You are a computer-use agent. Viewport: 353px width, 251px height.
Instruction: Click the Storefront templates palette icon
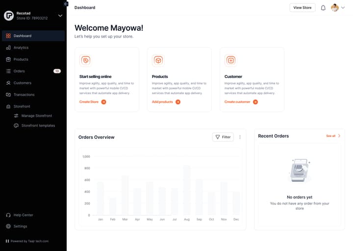coord(16,125)
